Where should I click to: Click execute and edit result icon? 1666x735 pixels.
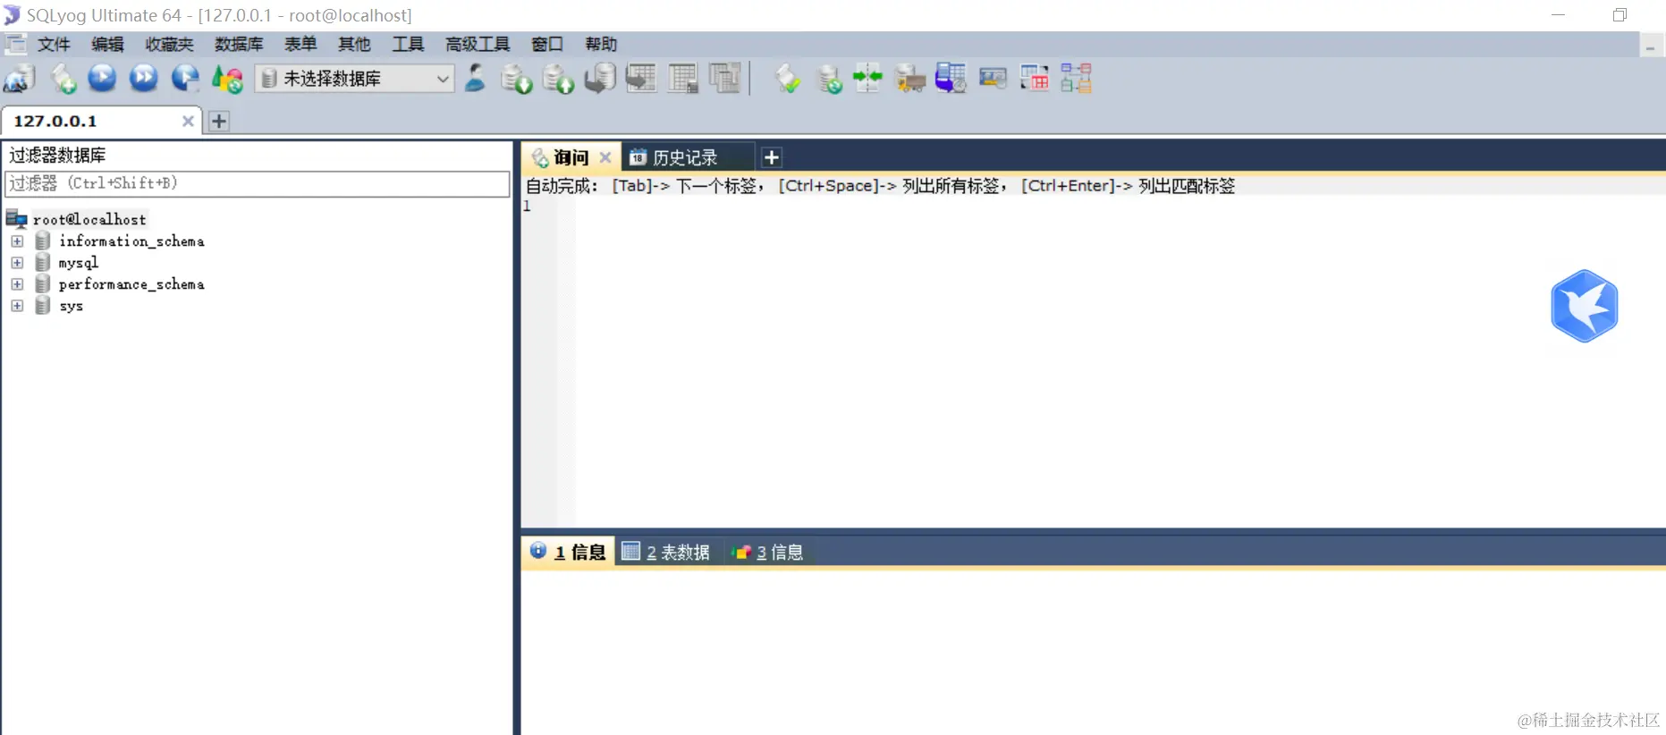pyautogui.click(x=185, y=79)
